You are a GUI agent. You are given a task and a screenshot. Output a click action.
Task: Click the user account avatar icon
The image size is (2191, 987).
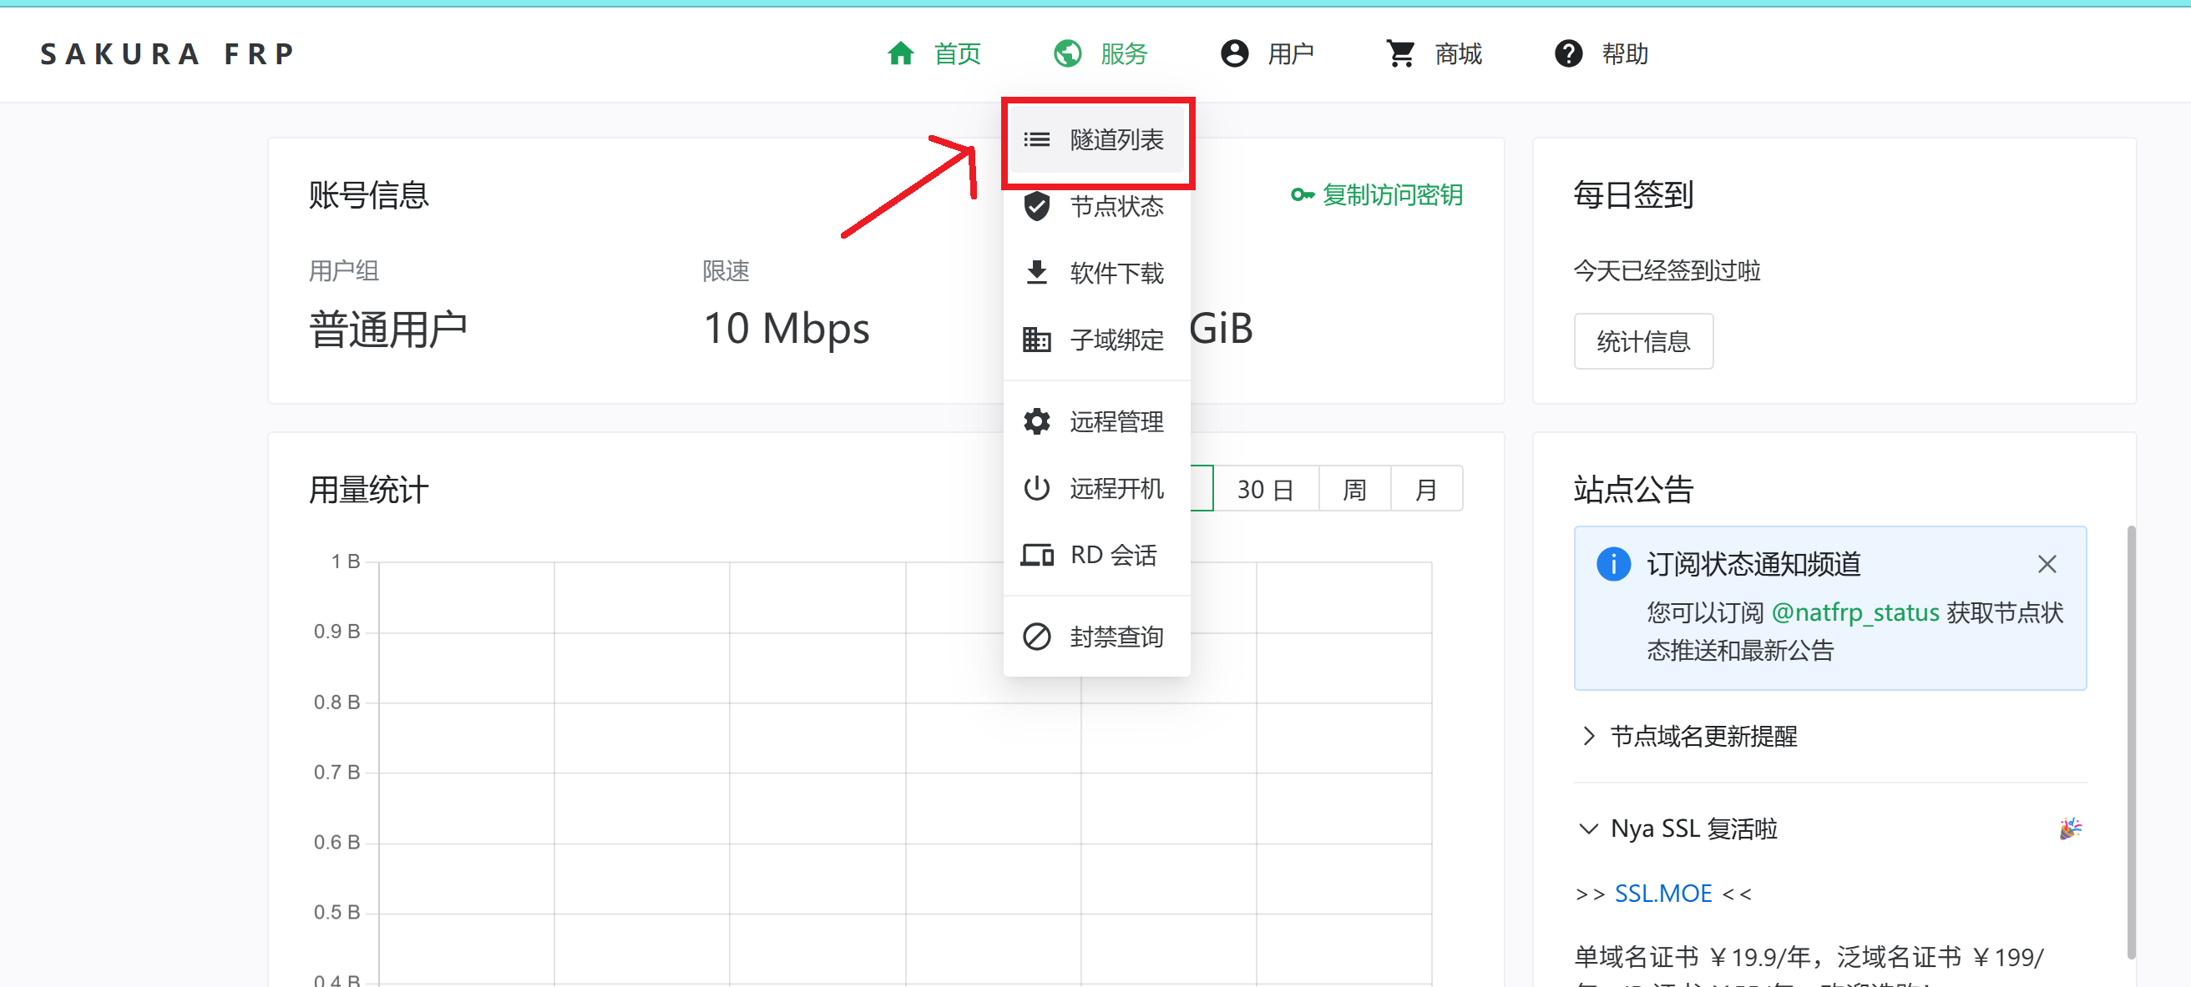pyautogui.click(x=1234, y=53)
